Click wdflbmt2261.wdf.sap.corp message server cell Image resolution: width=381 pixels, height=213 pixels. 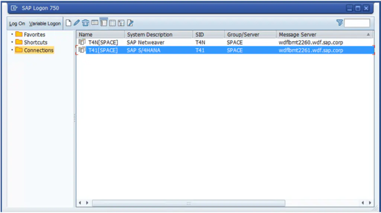tap(311, 50)
